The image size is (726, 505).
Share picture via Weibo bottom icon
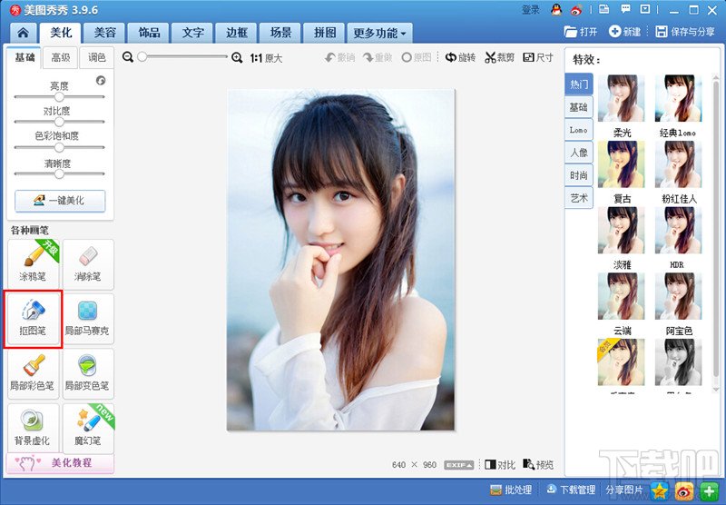[x=685, y=490]
